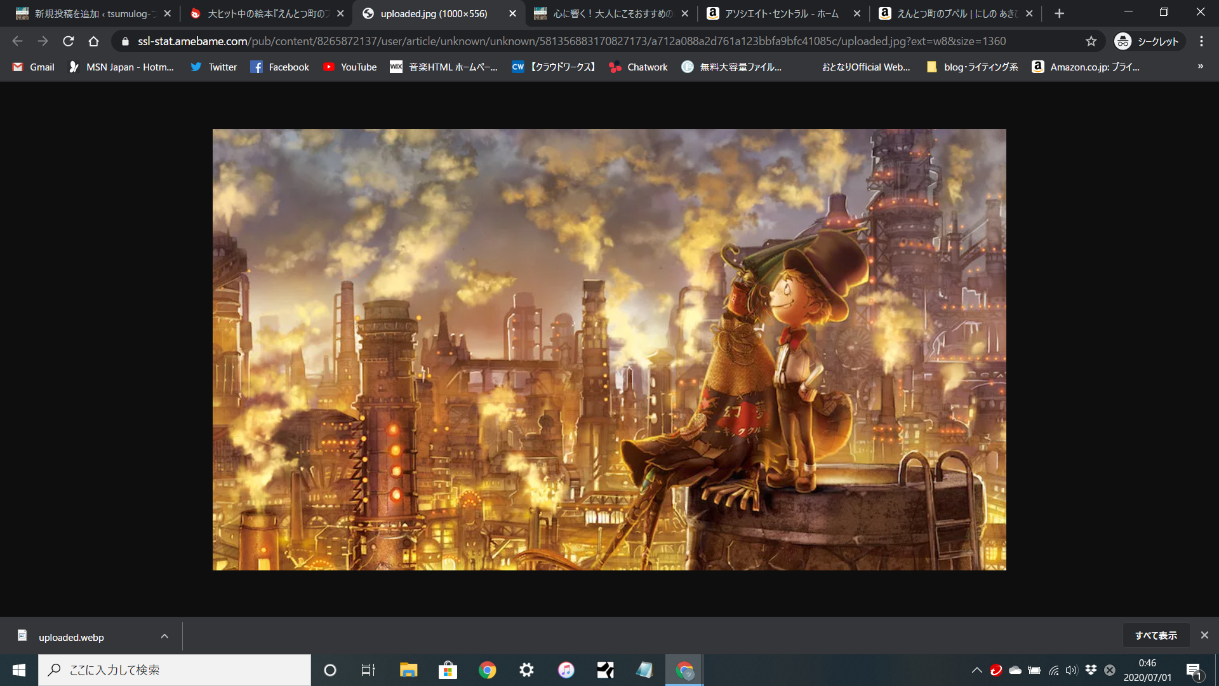Reload the current page

tap(68, 41)
